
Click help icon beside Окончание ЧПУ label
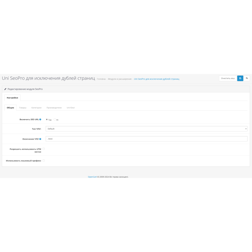40,139
